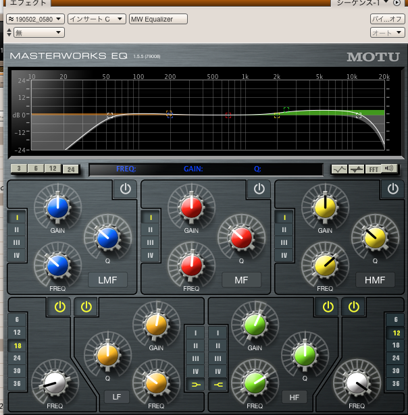
Task: Disable the HF band power button
Action: click(x=328, y=307)
